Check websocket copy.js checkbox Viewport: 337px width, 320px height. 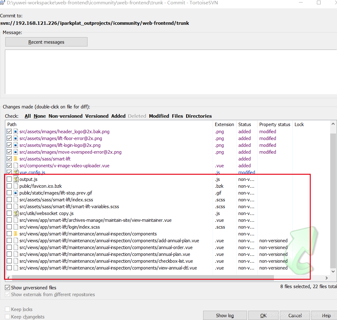click(9, 213)
